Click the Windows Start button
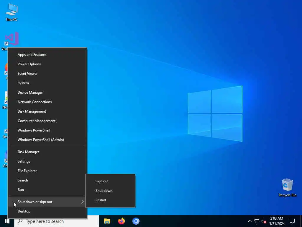Screen dimensions: 302x227 7,221
